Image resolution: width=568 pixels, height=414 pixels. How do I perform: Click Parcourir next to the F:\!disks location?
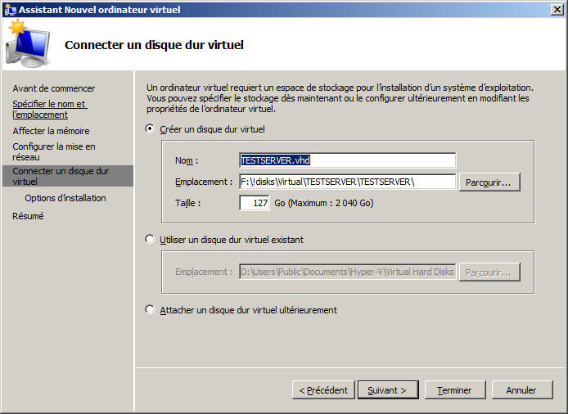pos(489,182)
